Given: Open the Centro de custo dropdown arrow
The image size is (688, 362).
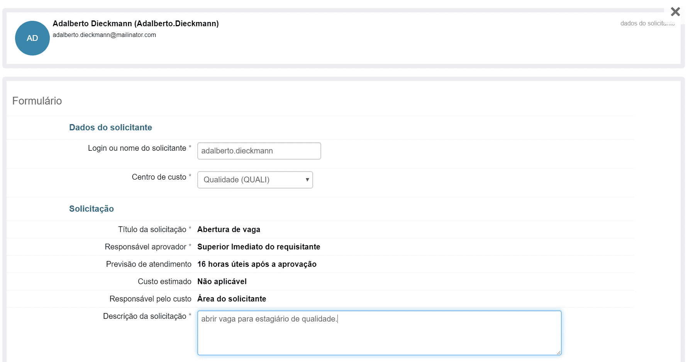Looking at the screenshot, I should pos(307,180).
